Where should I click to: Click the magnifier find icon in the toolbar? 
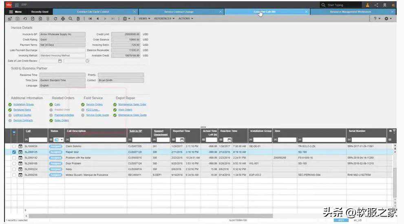(x=71, y=19)
